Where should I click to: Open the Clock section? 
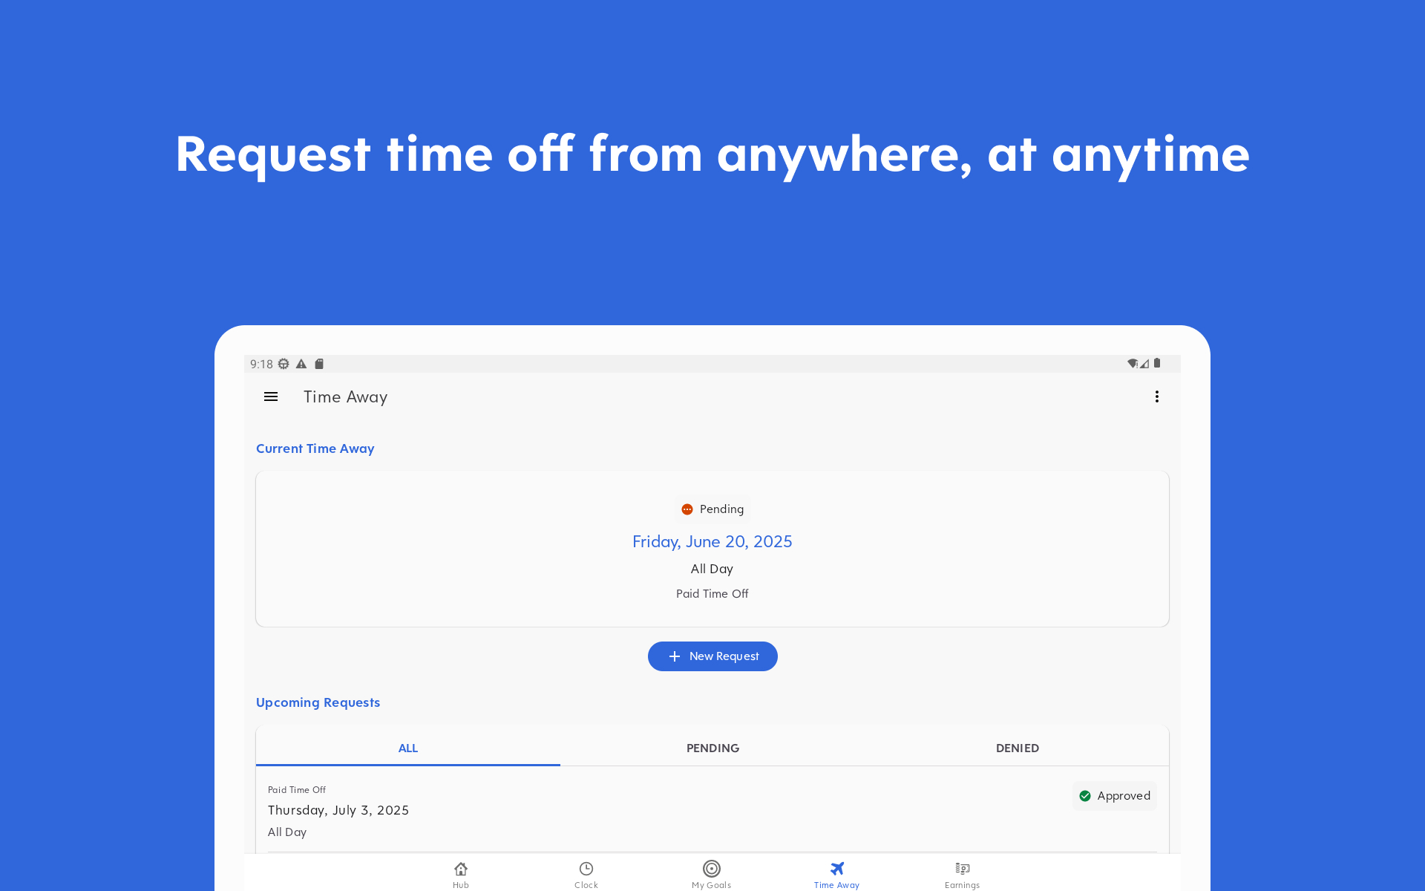point(586,874)
